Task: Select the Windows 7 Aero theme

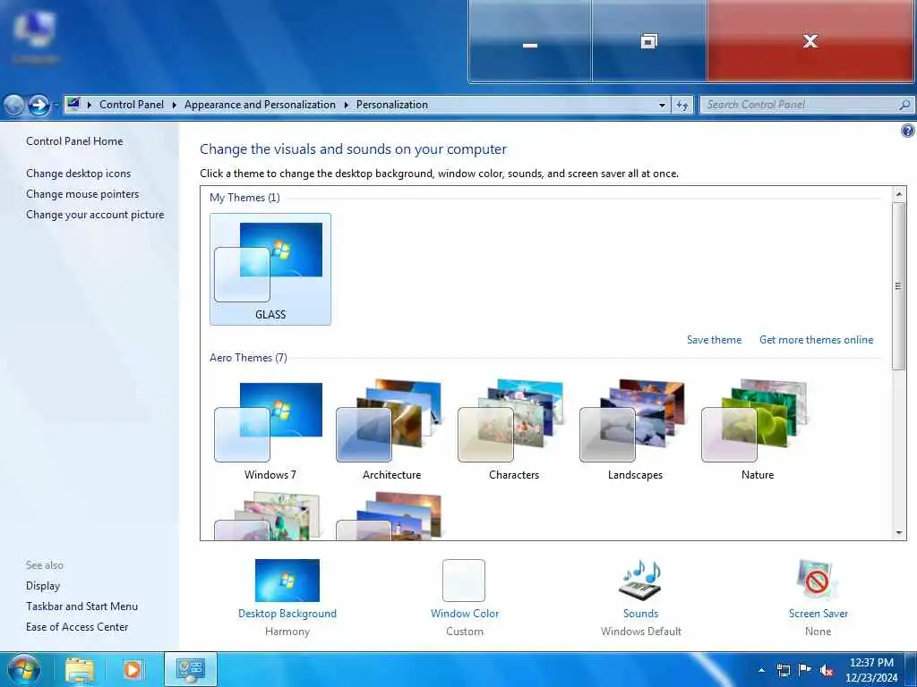Action: (x=270, y=430)
